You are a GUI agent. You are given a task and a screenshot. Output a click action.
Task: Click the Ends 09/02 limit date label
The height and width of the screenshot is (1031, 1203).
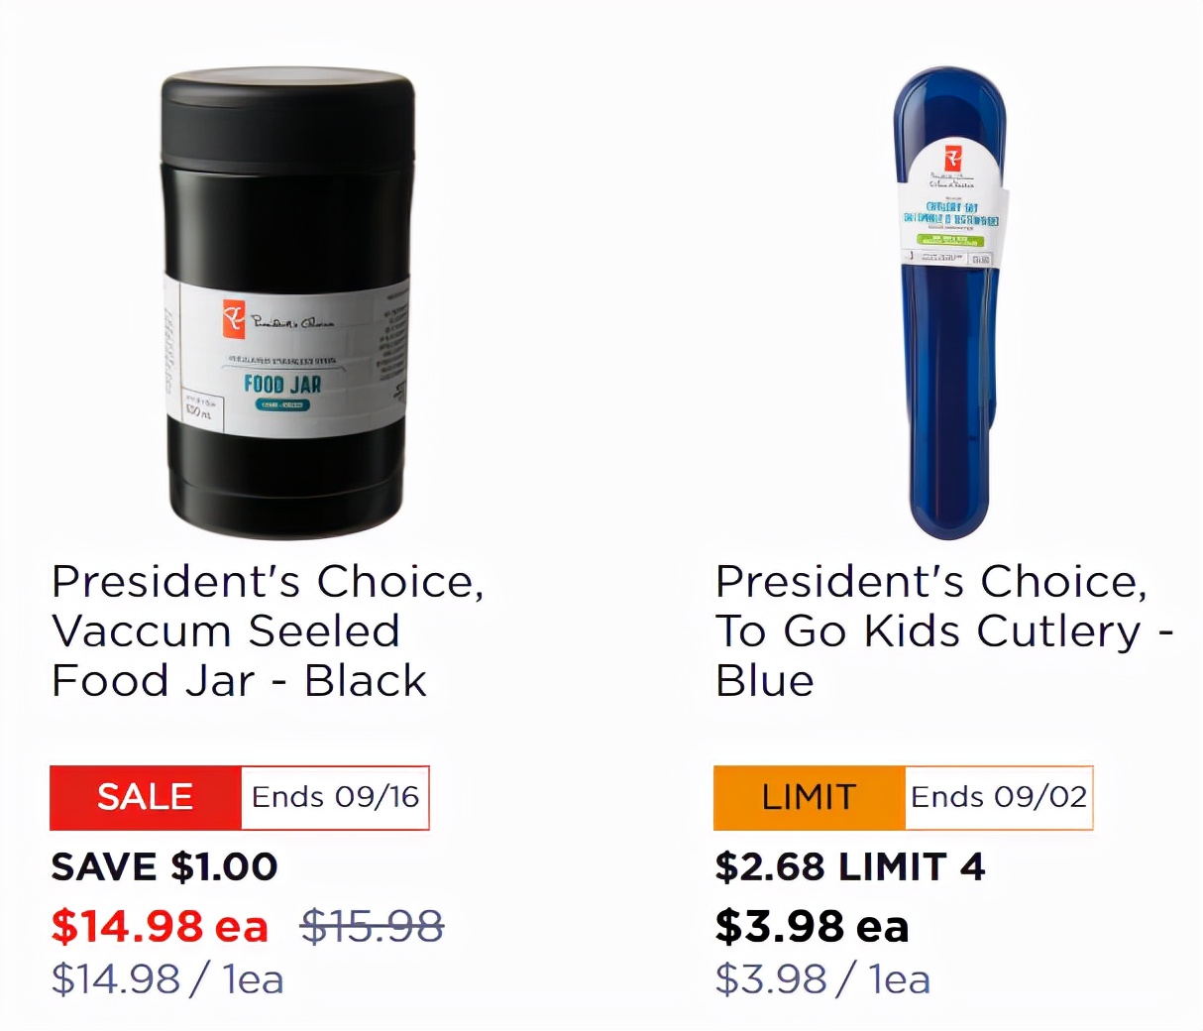[999, 797]
